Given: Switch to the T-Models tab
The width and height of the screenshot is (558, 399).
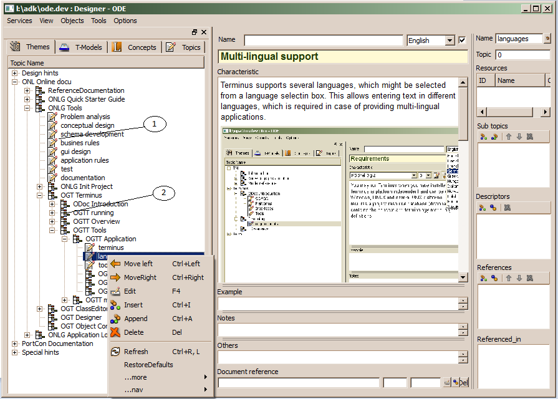Looking at the screenshot, I should (82, 47).
